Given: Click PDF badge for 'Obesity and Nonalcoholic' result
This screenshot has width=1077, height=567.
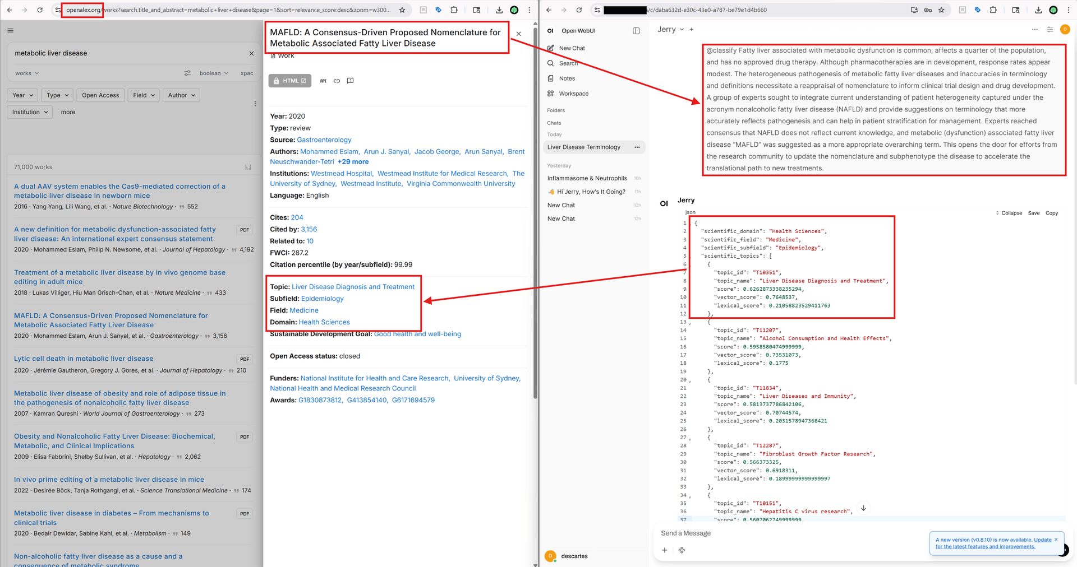Looking at the screenshot, I should [x=245, y=437].
